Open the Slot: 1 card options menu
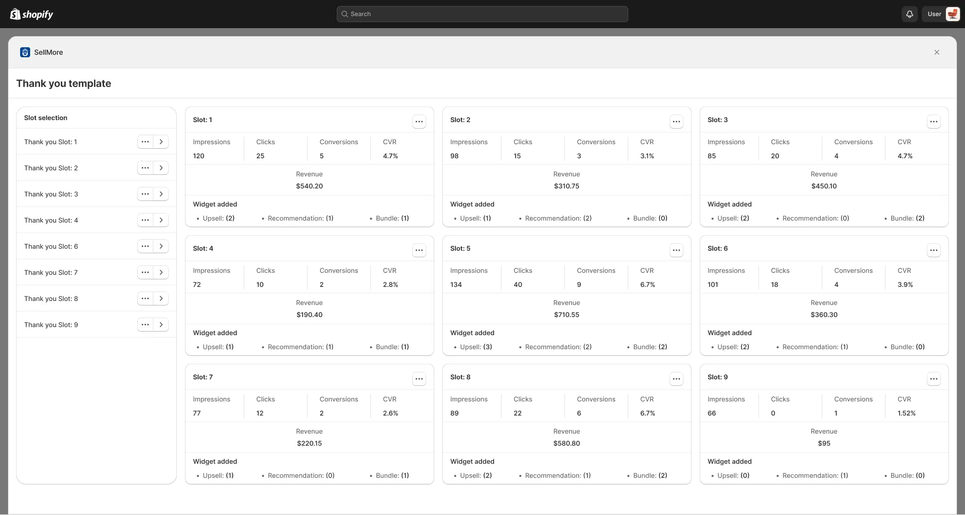This screenshot has width=965, height=515. (x=419, y=122)
